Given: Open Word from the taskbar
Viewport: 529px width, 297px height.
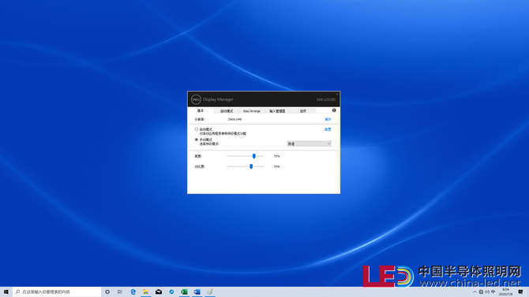Looking at the screenshot, I should [x=197, y=292].
